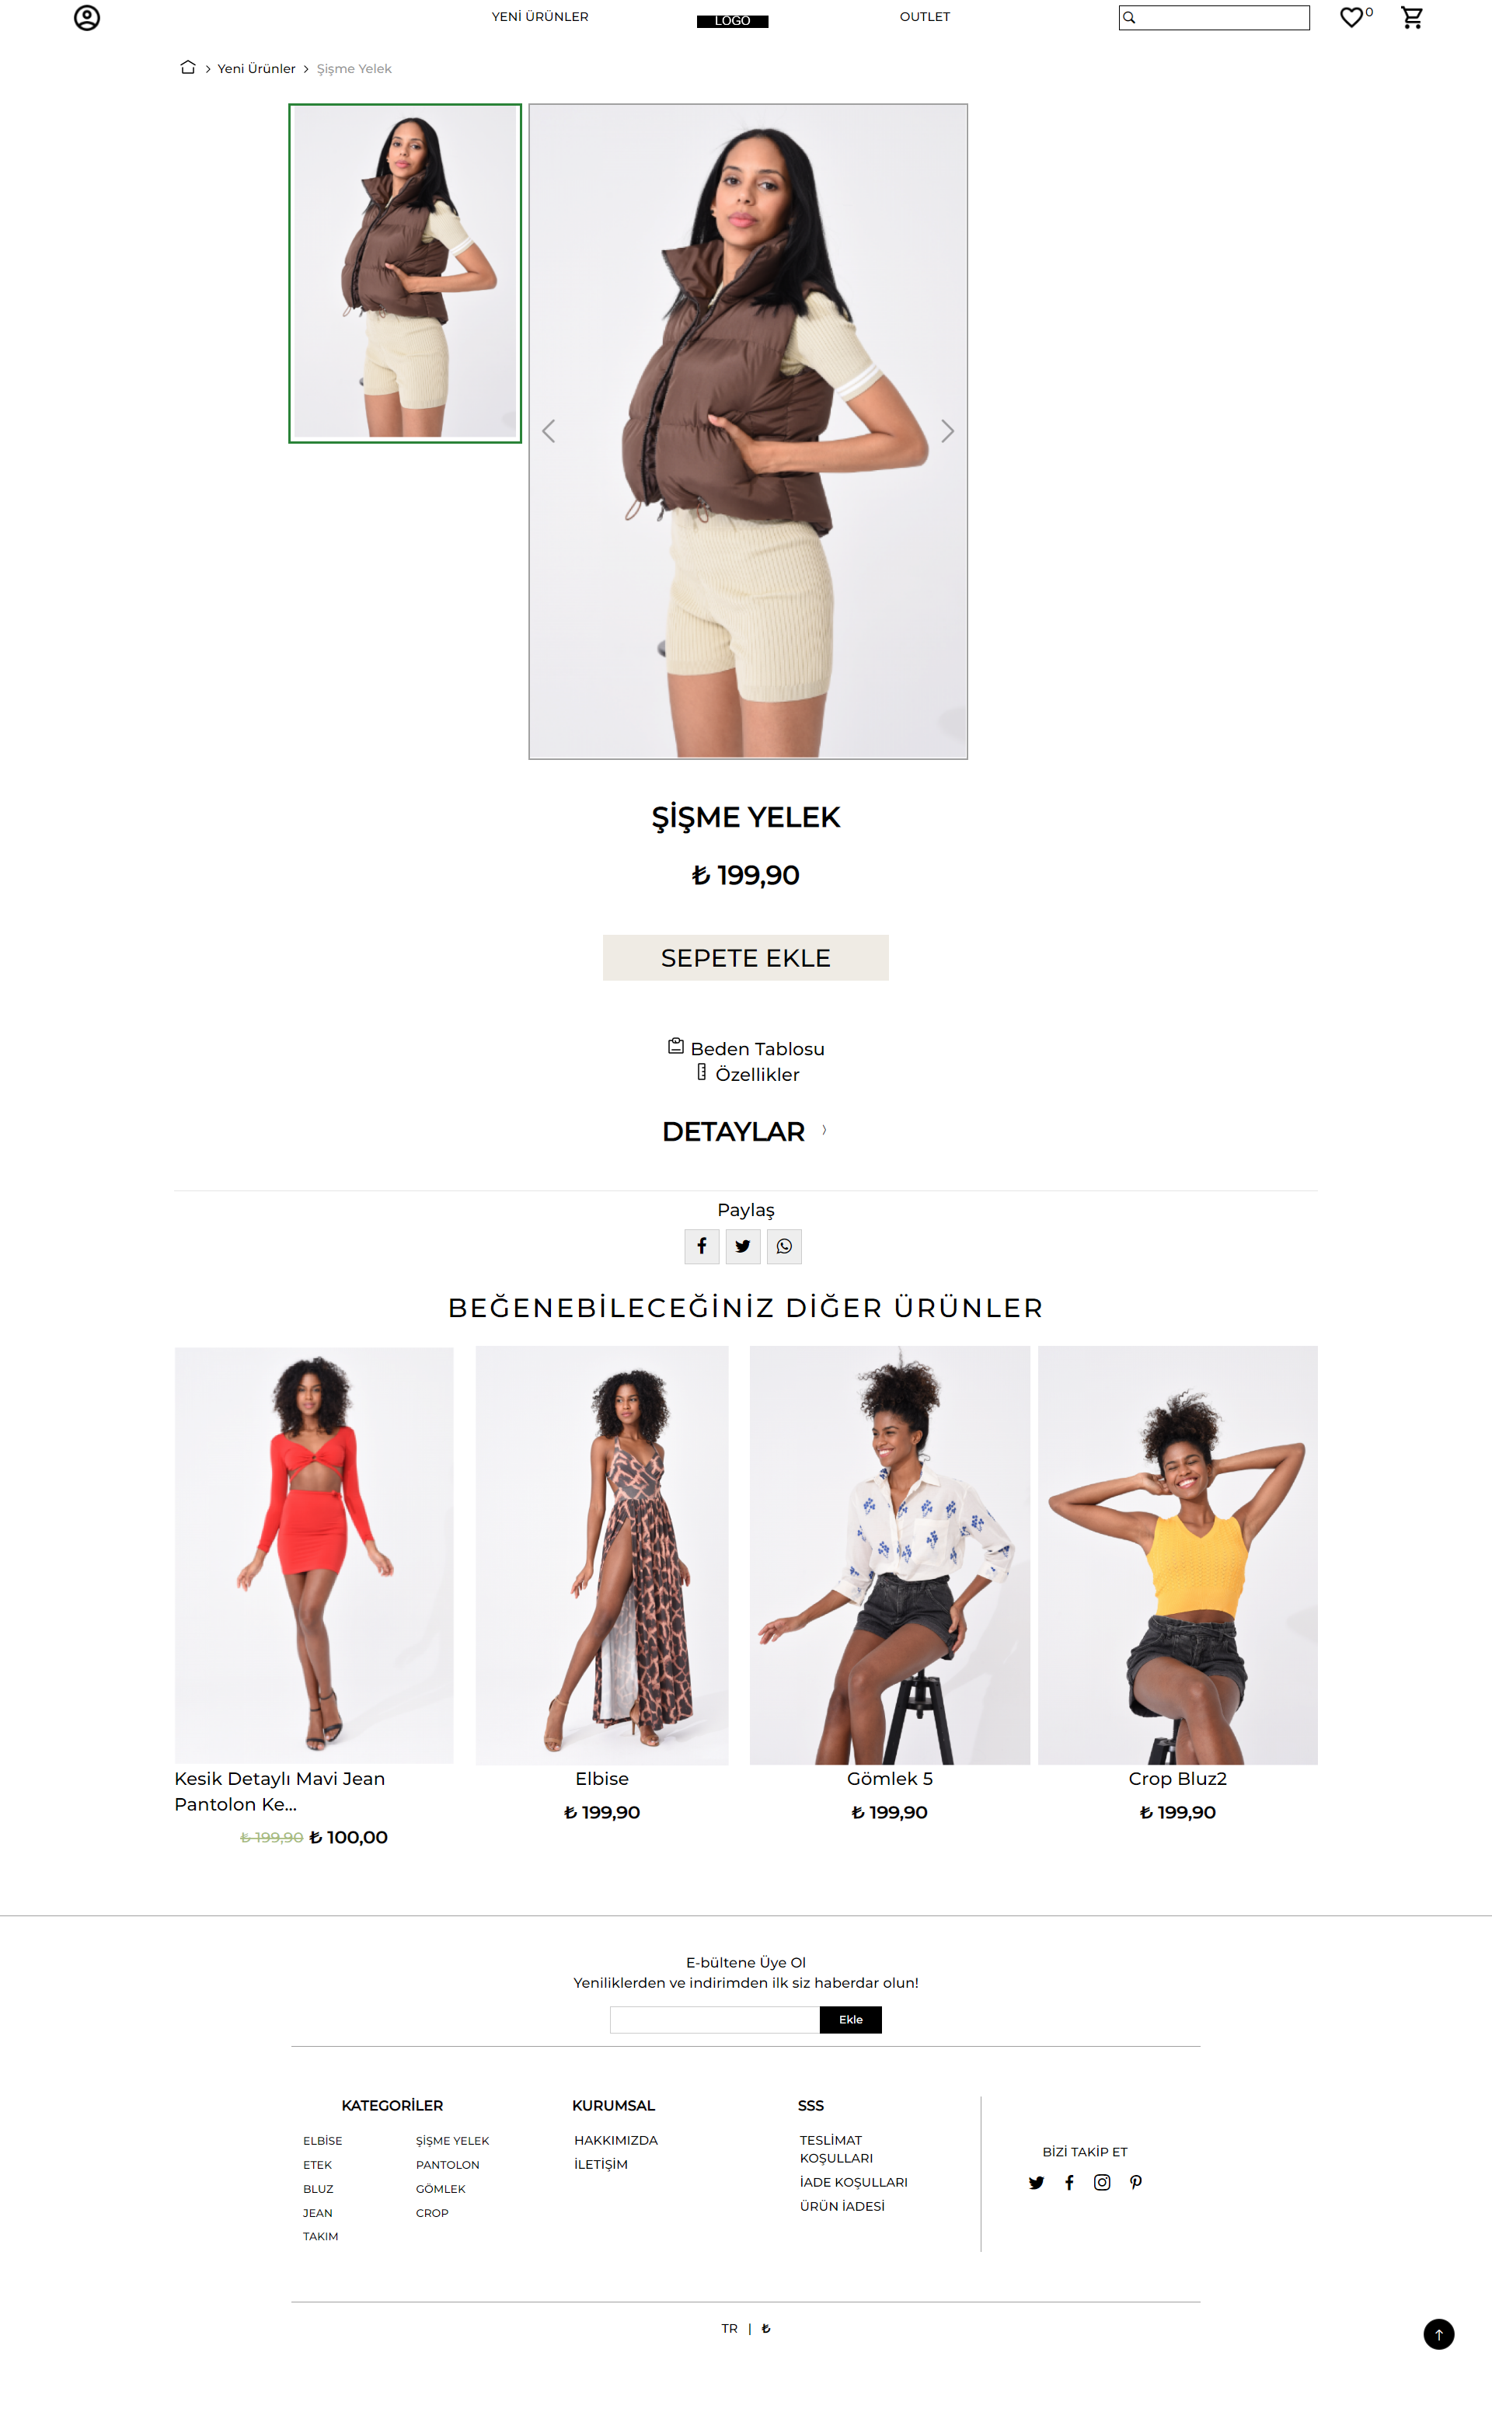This screenshot has width=1492, height=2412.
Task: Share product via WhatsApp
Action: (785, 1246)
